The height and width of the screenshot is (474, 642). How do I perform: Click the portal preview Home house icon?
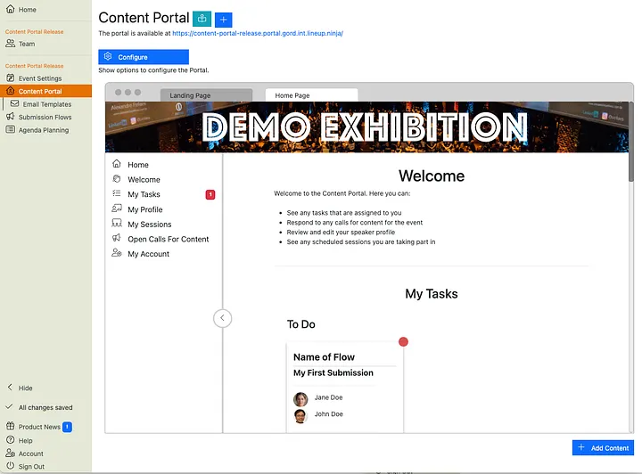117,164
